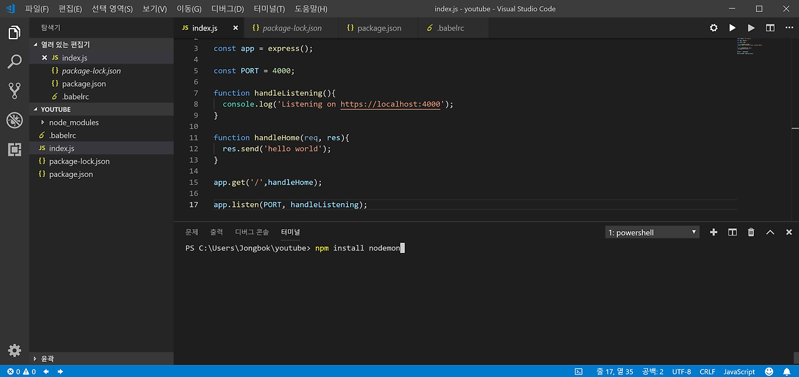Open the Debug view in activity bar
Image resolution: width=799 pixels, height=377 pixels.
point(14,120)
